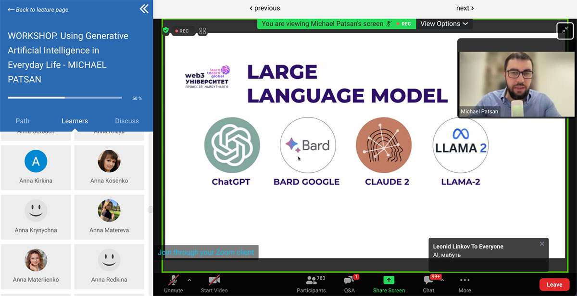Click Join through your Zoom client link
Image resolution: width=577 pixels, height=296 pixels.
pos(206,252)
